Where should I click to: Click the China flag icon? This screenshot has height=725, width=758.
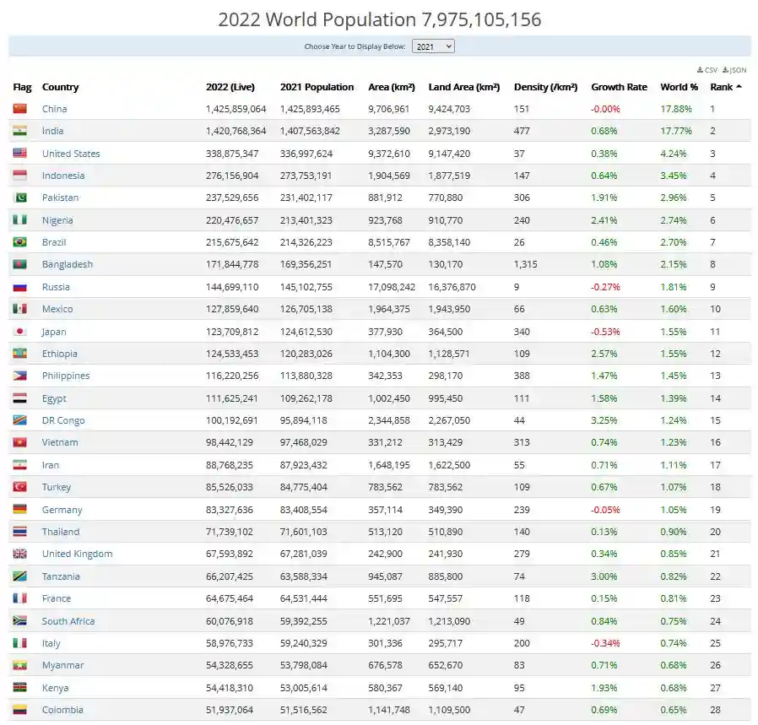pyautogui.click(x=20, y=109)
